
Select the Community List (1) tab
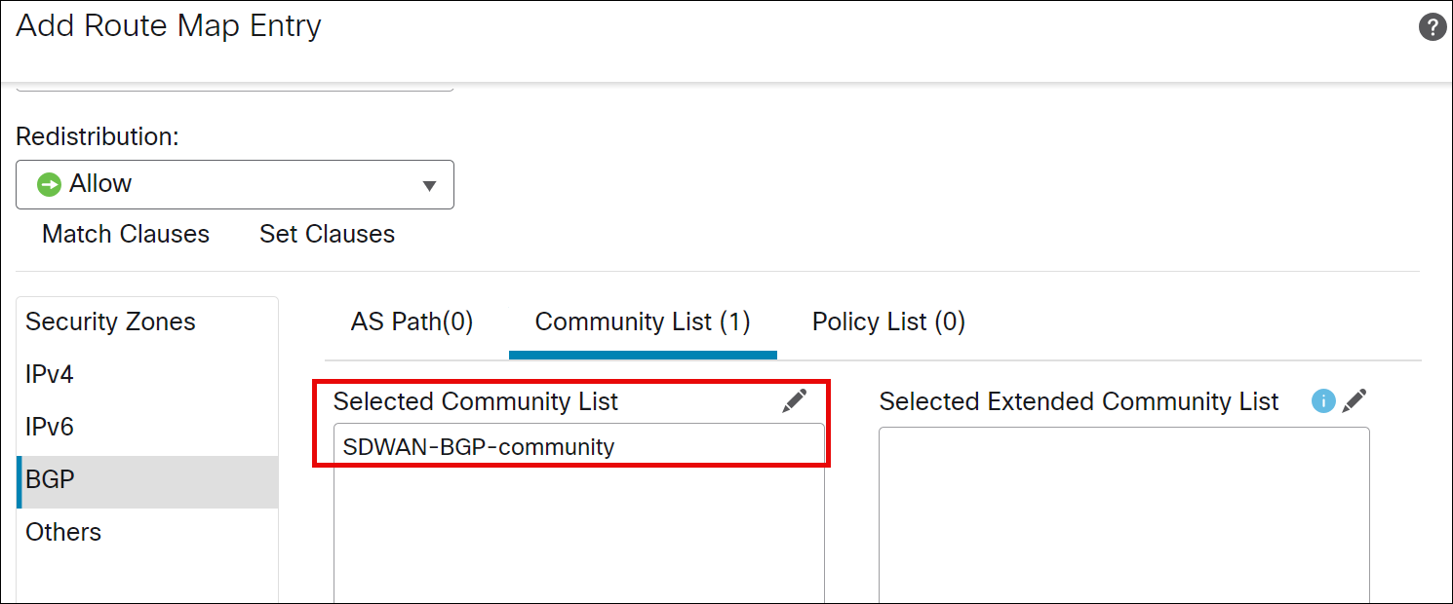[643, 321]
